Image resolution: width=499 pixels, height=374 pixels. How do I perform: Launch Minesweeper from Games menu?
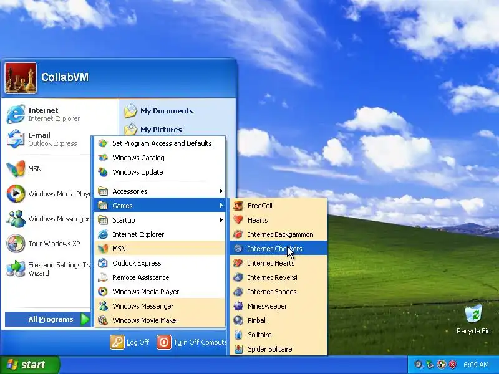(278, 306)
